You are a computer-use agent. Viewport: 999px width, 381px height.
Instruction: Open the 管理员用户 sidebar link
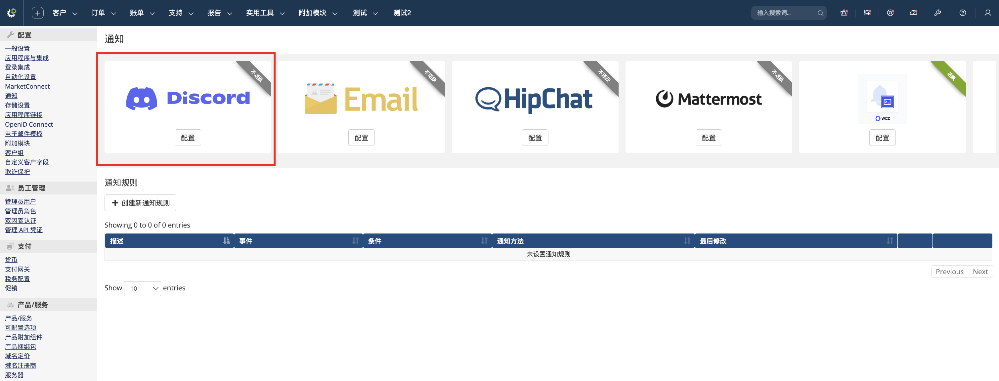21,201
